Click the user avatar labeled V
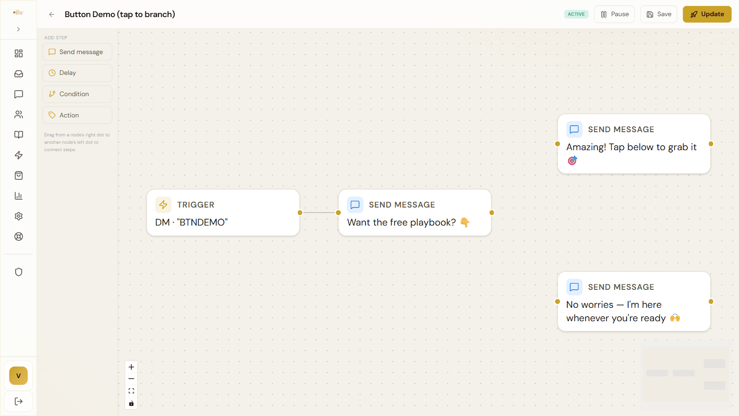The image size is (739, 416). (18, 376)
